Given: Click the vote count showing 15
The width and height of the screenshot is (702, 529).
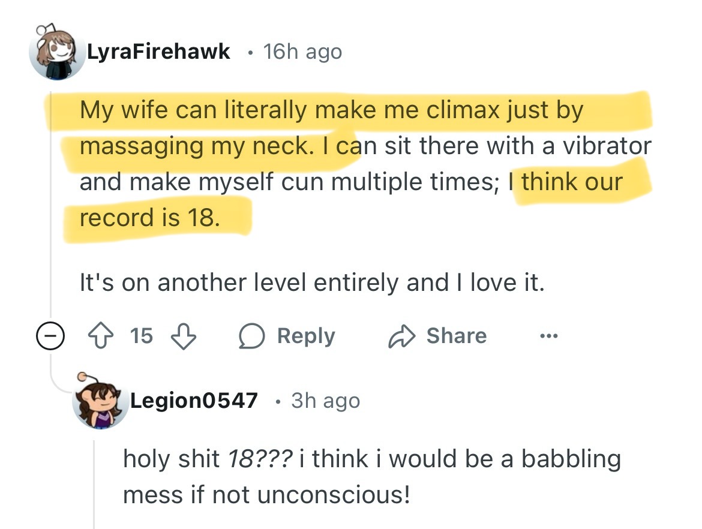Looking at the screenshot, I should coord(142,336).
